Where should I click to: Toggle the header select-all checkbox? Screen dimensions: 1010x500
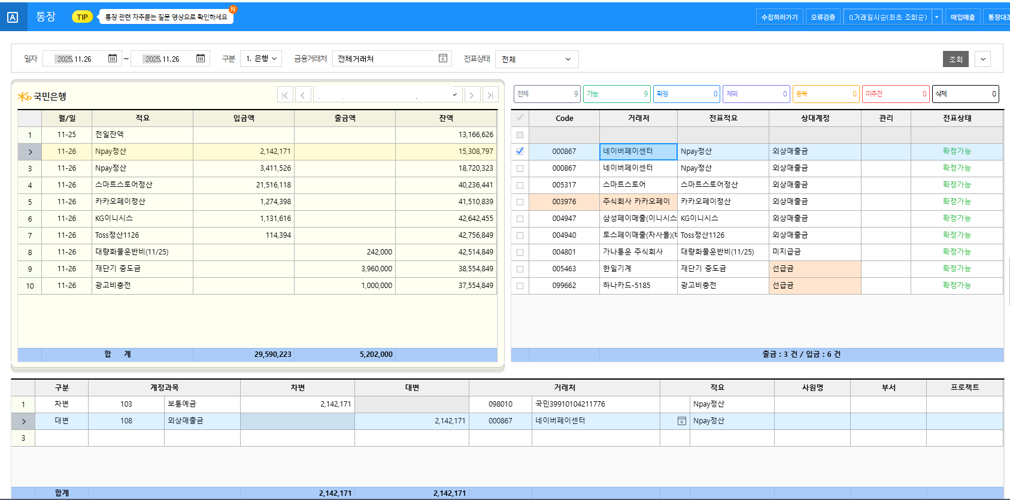pyautogui.click(x=520, y=117)
